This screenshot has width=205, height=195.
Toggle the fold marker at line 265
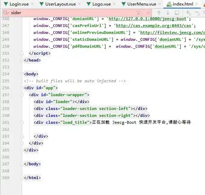pos(22,150)
